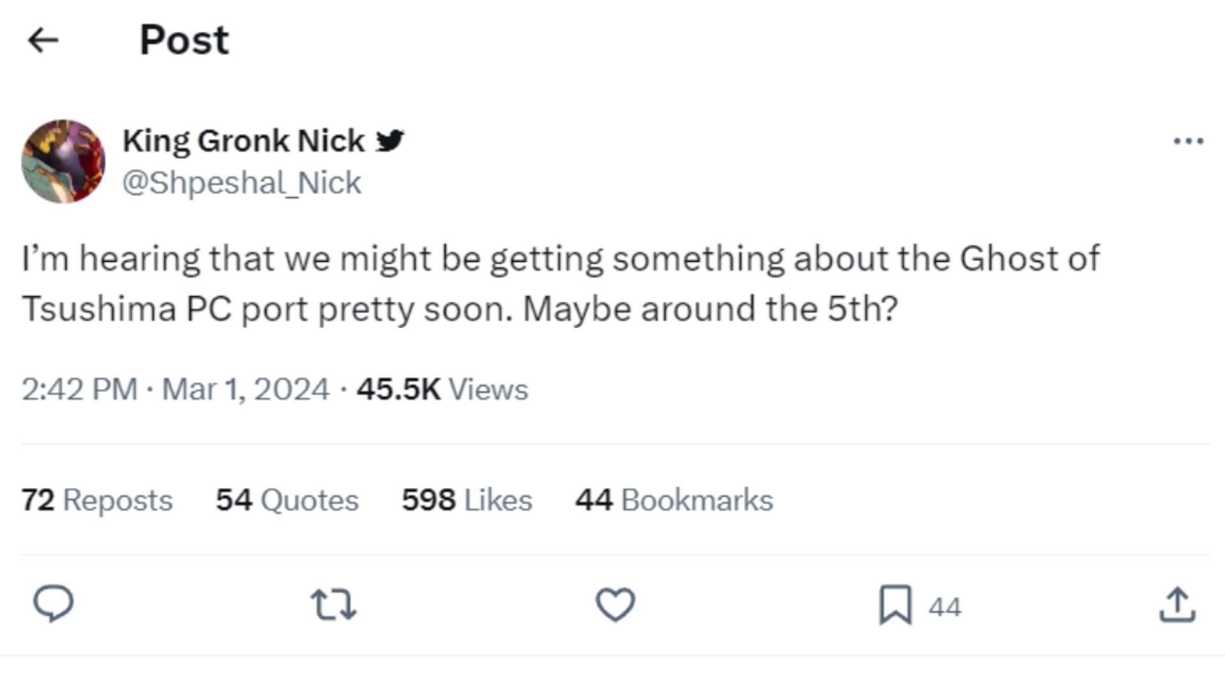Select the @Shpeshal_Nick handle
This screenshot has height=689, width=1225.
[242, 182]
